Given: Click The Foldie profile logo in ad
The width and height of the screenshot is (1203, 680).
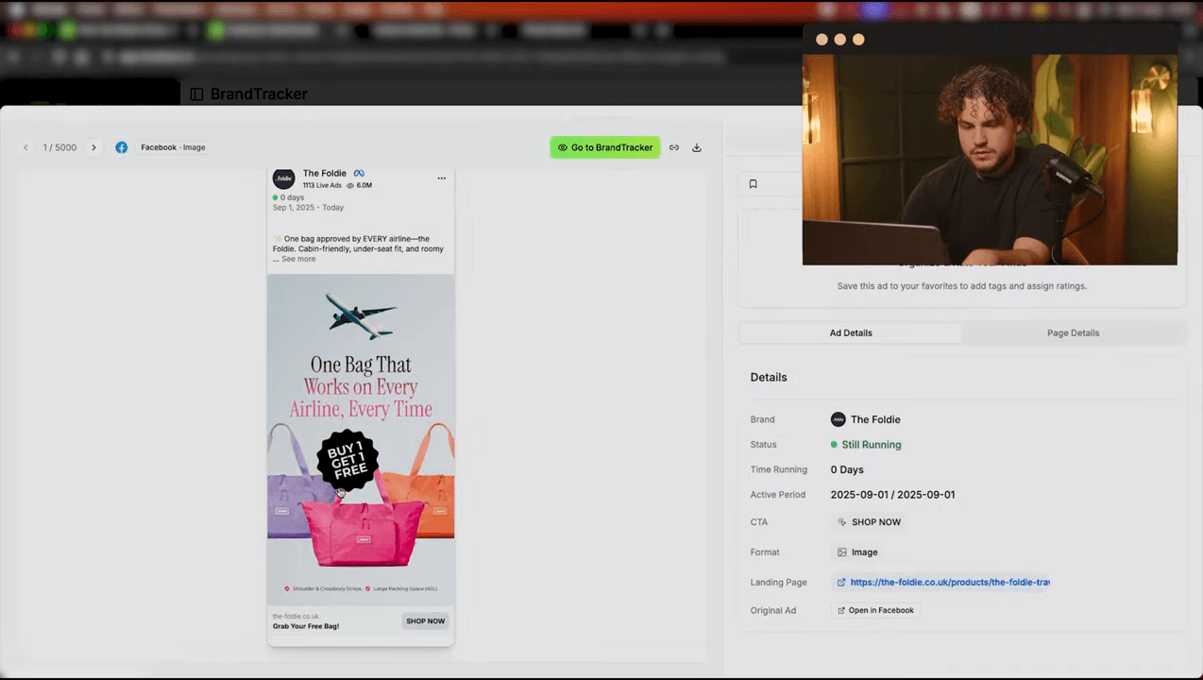Looking at the screenshot, I should (283, 178).
